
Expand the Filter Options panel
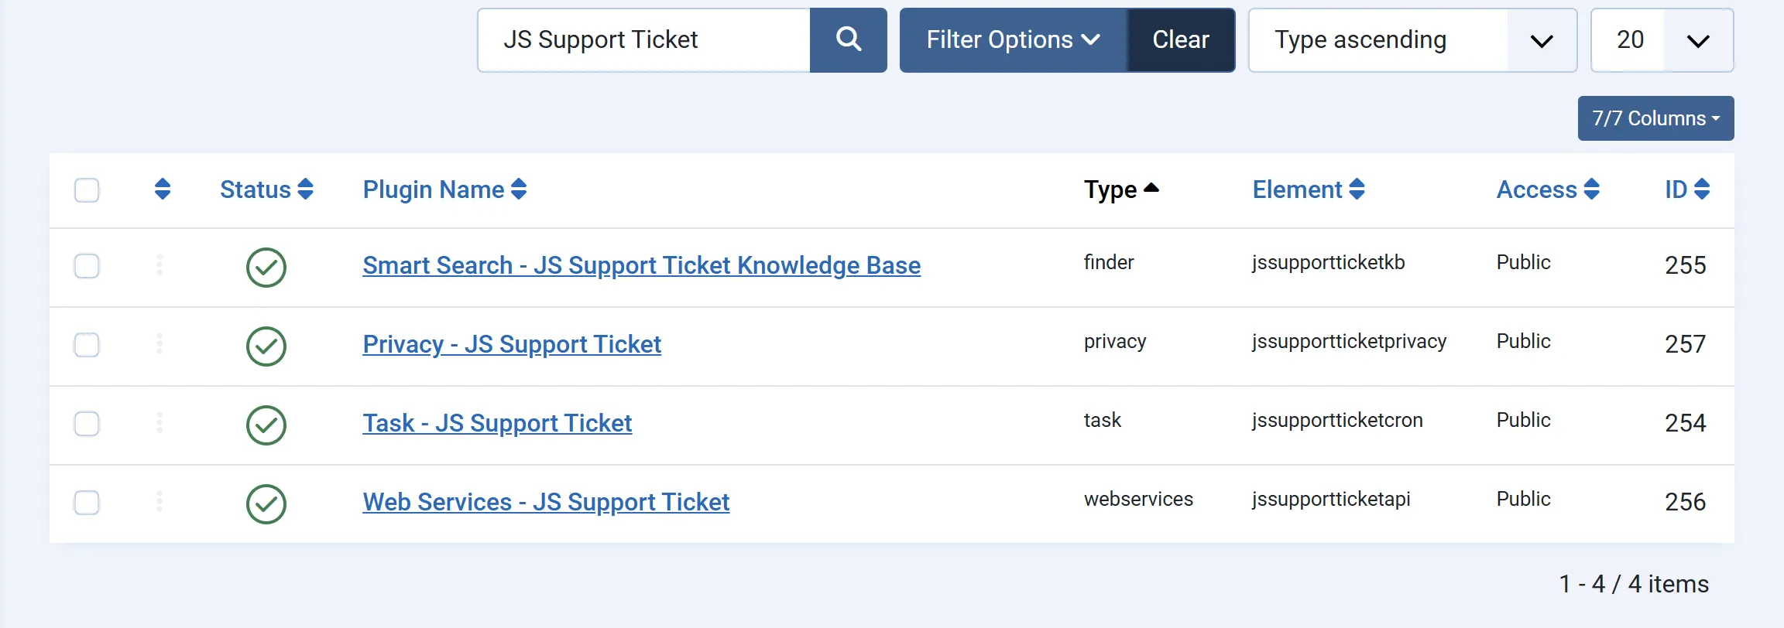(1013, 40)
